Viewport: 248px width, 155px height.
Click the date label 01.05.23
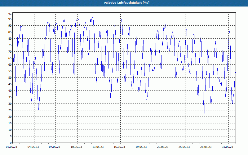coord(11,147)
